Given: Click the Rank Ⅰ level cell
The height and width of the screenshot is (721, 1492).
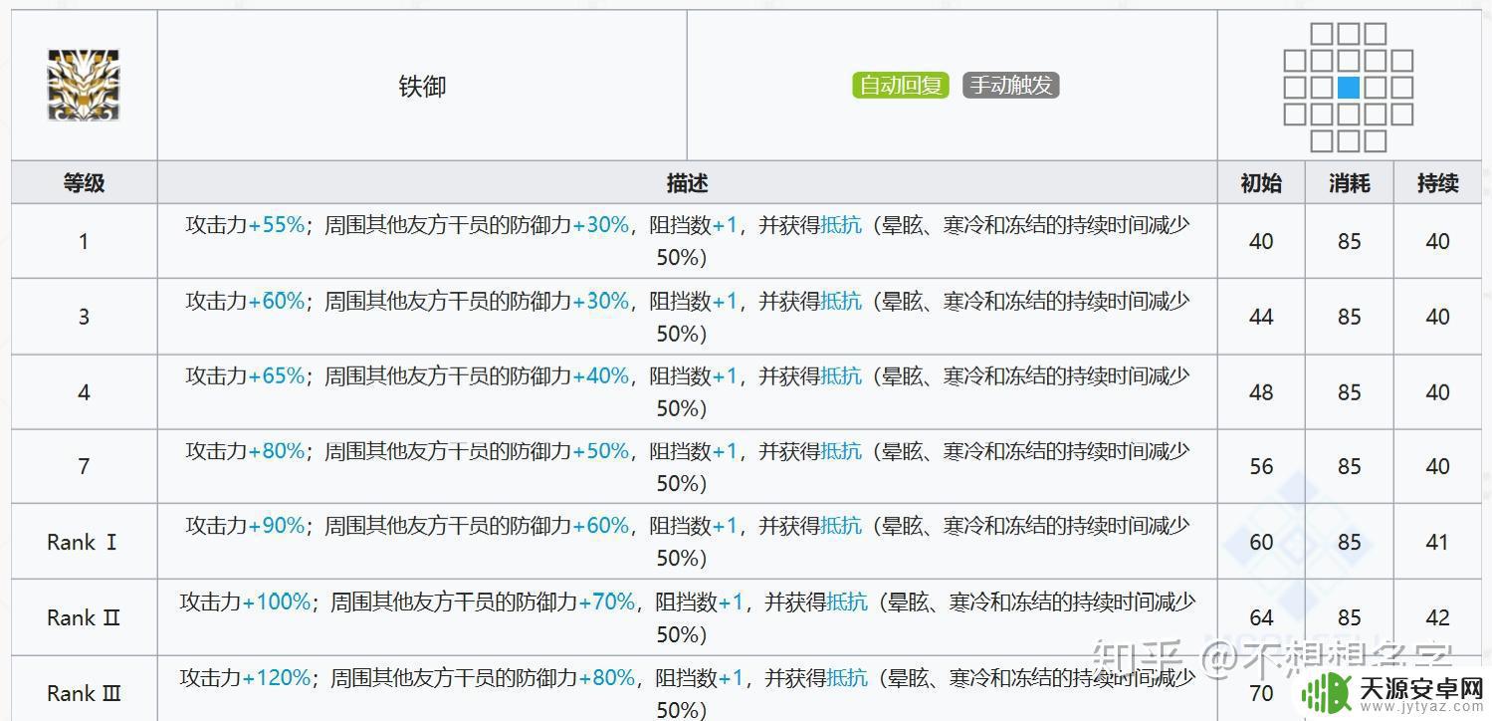Looking at the screenshot, I should 83,543.
